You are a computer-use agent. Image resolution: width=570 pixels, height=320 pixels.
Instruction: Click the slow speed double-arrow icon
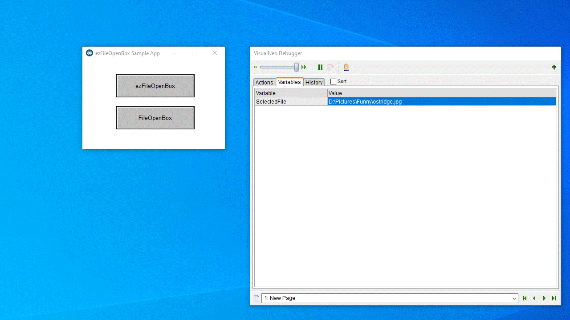click(256, 67)
